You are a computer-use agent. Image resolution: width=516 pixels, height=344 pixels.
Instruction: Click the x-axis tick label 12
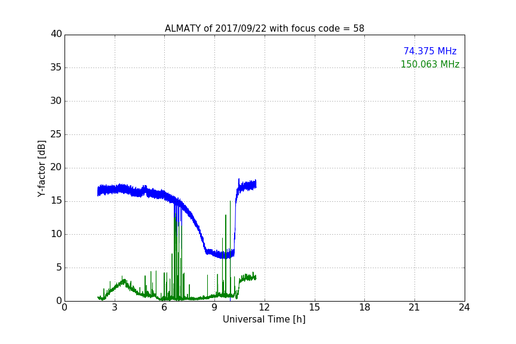264,308
